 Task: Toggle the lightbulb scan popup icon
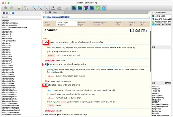(19, 8)
